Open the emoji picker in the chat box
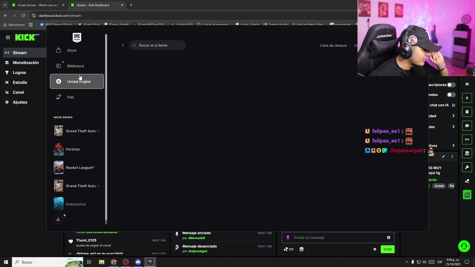Image resolution: width=475 pixels, height=267 pixels. pyautogui.click(x=389, y=238)
